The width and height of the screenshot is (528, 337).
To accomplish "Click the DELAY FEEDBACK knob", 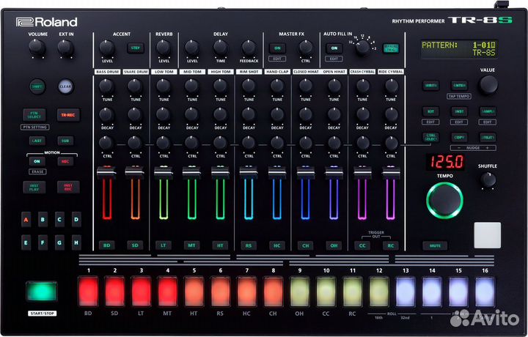I will point(249,48).
